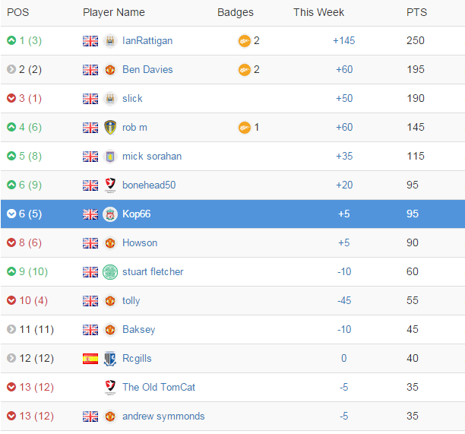
Task: Click the PTS column header
Action: tap(416, 12)
